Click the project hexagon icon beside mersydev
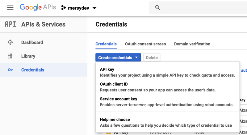 pos(64,8)
